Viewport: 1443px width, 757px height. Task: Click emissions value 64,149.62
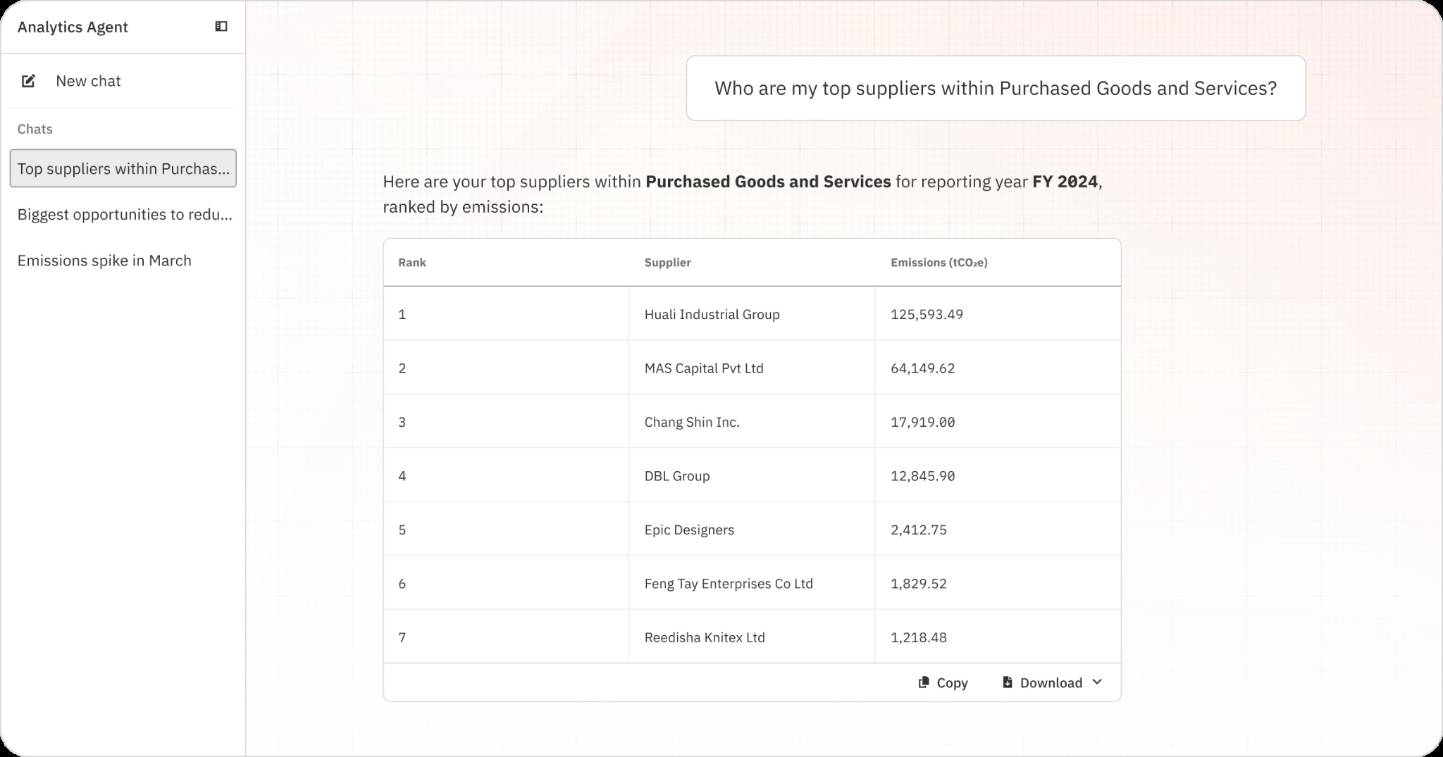coord(922,368)
